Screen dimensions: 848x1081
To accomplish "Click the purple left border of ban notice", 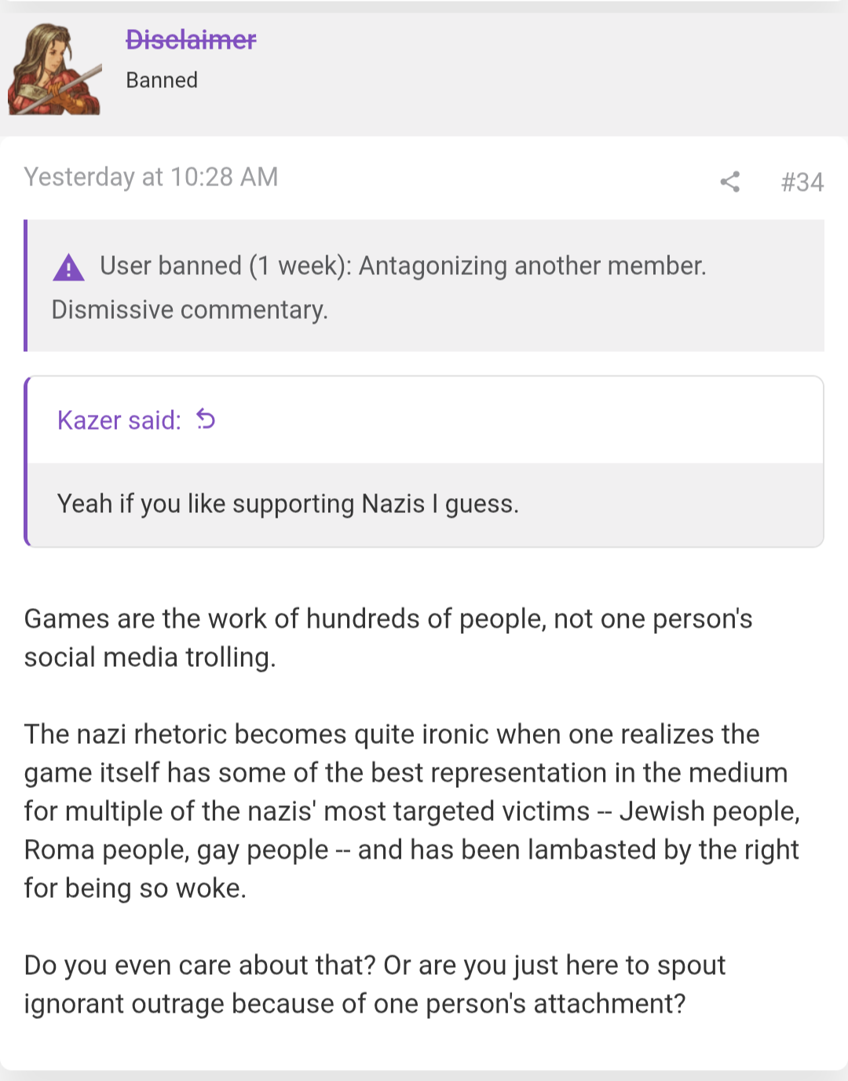I will (26, 285).
